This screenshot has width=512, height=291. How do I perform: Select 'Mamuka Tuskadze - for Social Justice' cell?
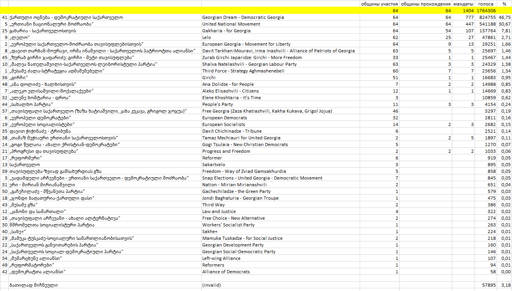pyautogui.click(x=281, y=238)
